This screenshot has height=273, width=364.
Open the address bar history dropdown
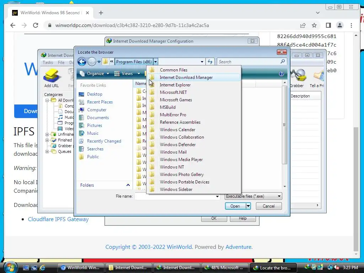coord(202,62)
